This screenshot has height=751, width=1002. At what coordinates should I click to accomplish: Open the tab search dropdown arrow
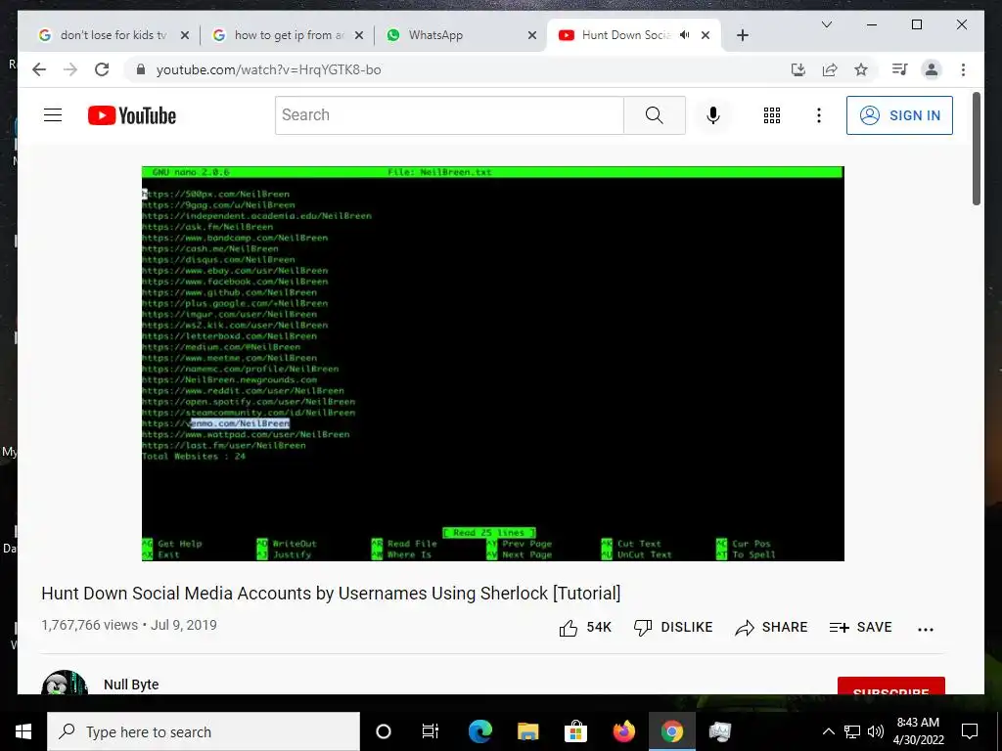826,24
